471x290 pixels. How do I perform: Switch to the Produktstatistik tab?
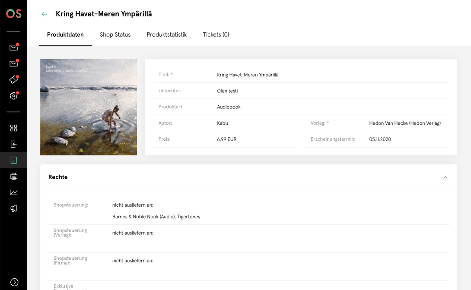pyautogui.click(x=167, y=35)
